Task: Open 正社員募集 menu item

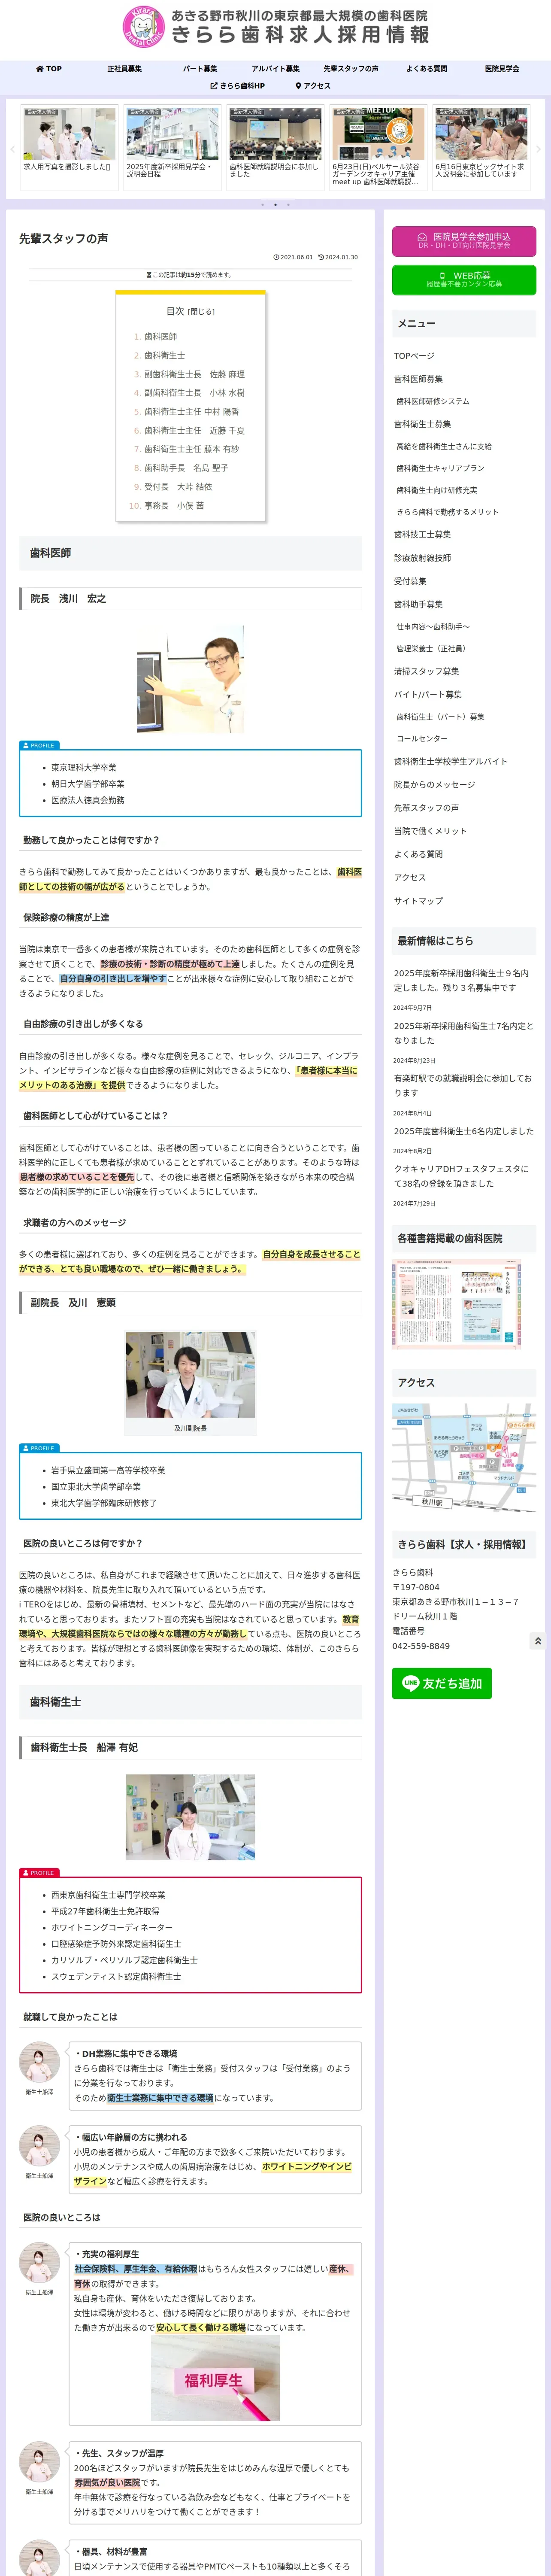Action: click(124, 69)
